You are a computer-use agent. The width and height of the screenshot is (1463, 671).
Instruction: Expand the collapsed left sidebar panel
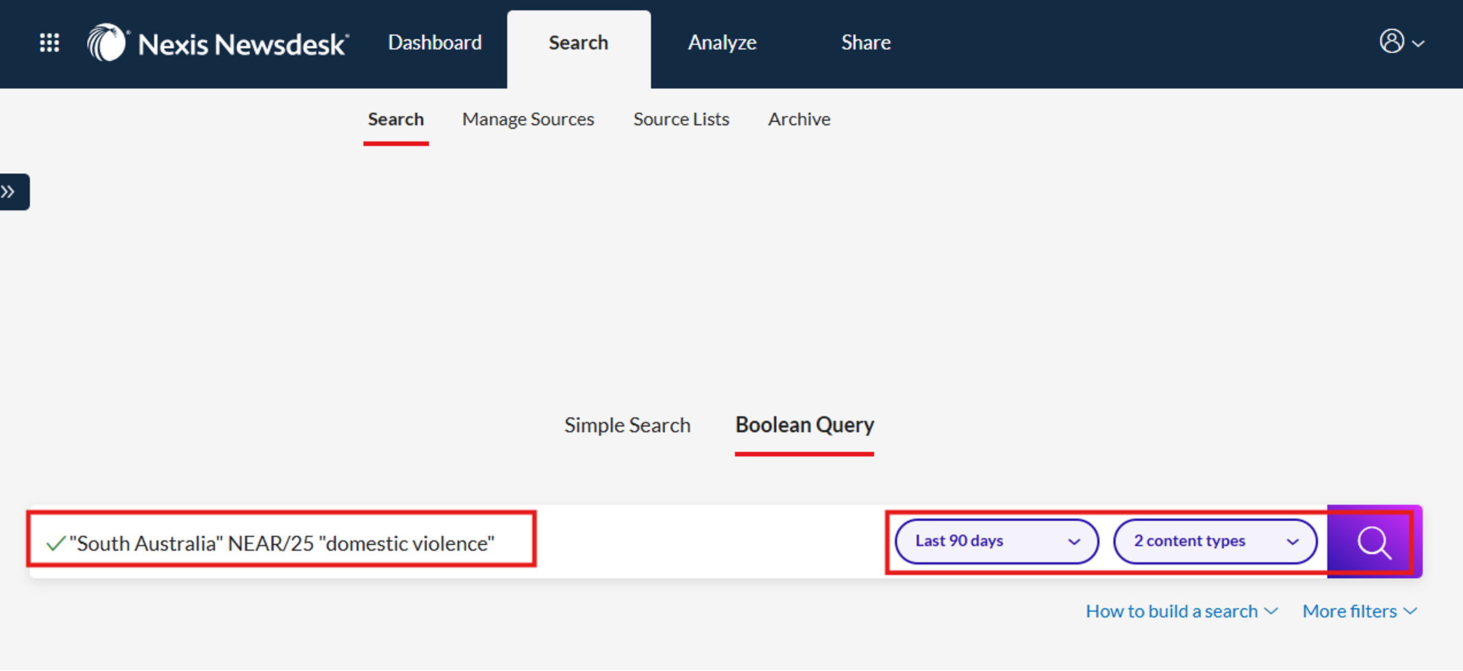point(13,192)
